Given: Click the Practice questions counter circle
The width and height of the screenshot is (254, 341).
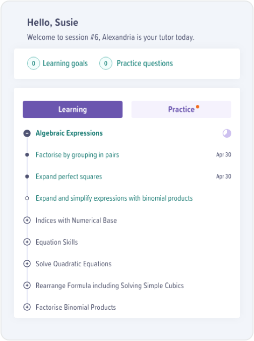Looking at the screenshot, I should click(x=106, y=63).
